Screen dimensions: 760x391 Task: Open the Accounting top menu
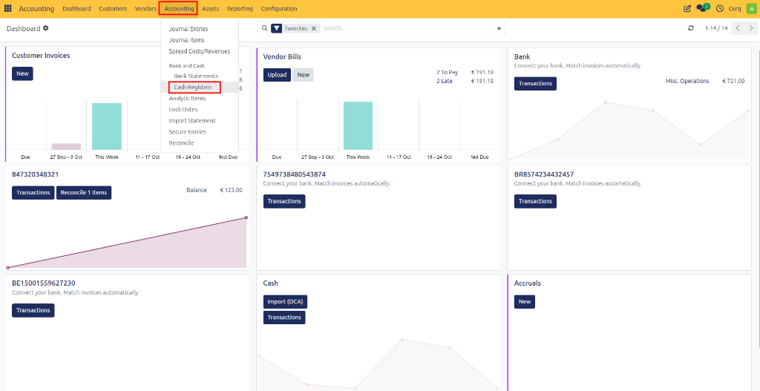pos(178,9)
